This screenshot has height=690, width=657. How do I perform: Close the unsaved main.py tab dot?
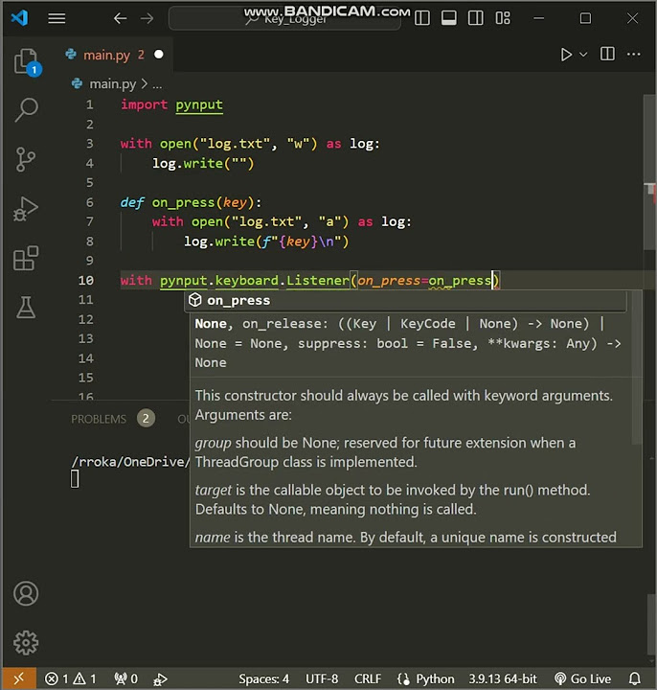tap(159, 54)
